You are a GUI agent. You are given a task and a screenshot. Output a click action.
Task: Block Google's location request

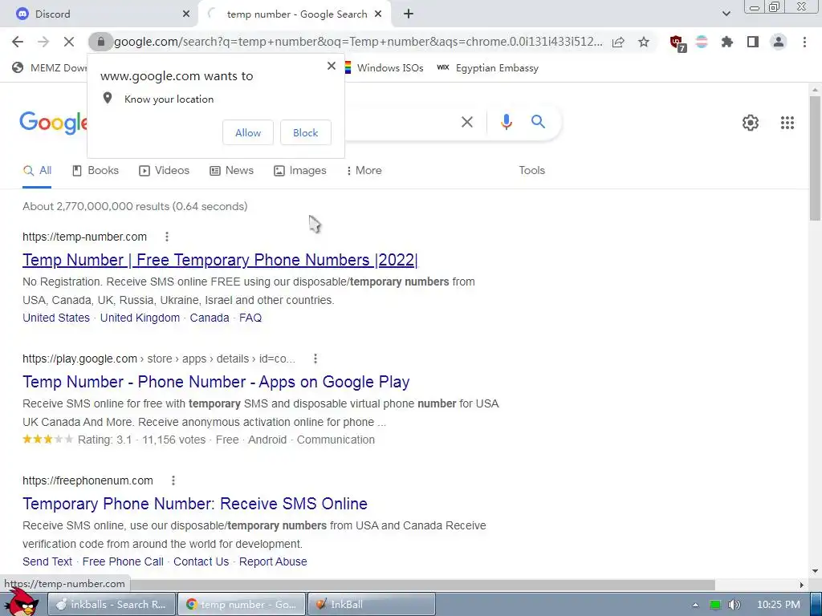[x=306, y=132]
